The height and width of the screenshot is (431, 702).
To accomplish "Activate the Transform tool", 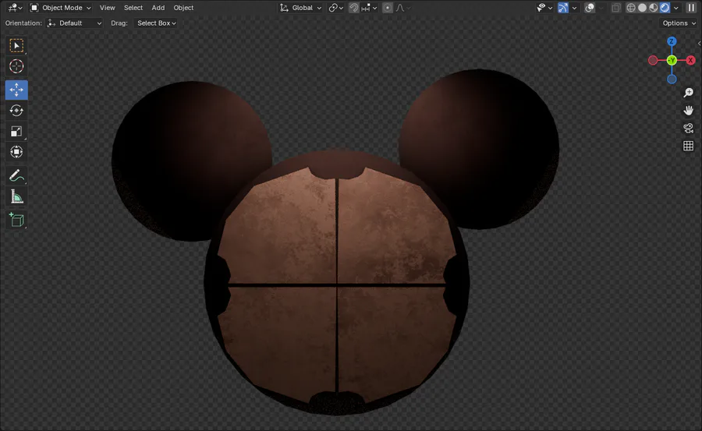I will [x=16, y=152].
